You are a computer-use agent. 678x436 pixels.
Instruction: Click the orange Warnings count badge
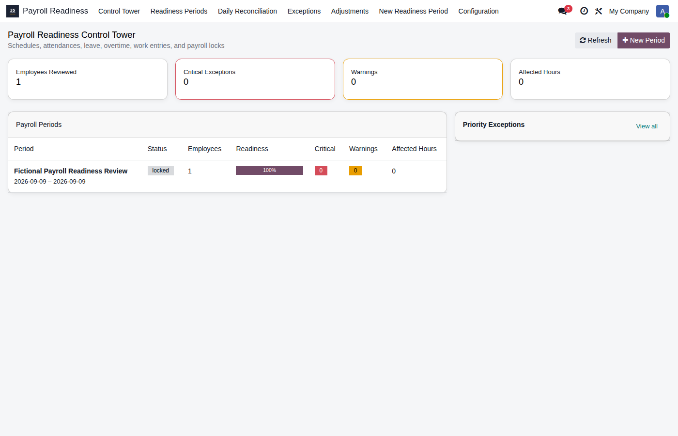[x=355, y=171]
